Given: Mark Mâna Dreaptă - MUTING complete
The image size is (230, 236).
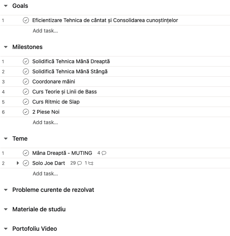Looking at the screenshot, I should point(26,153).
